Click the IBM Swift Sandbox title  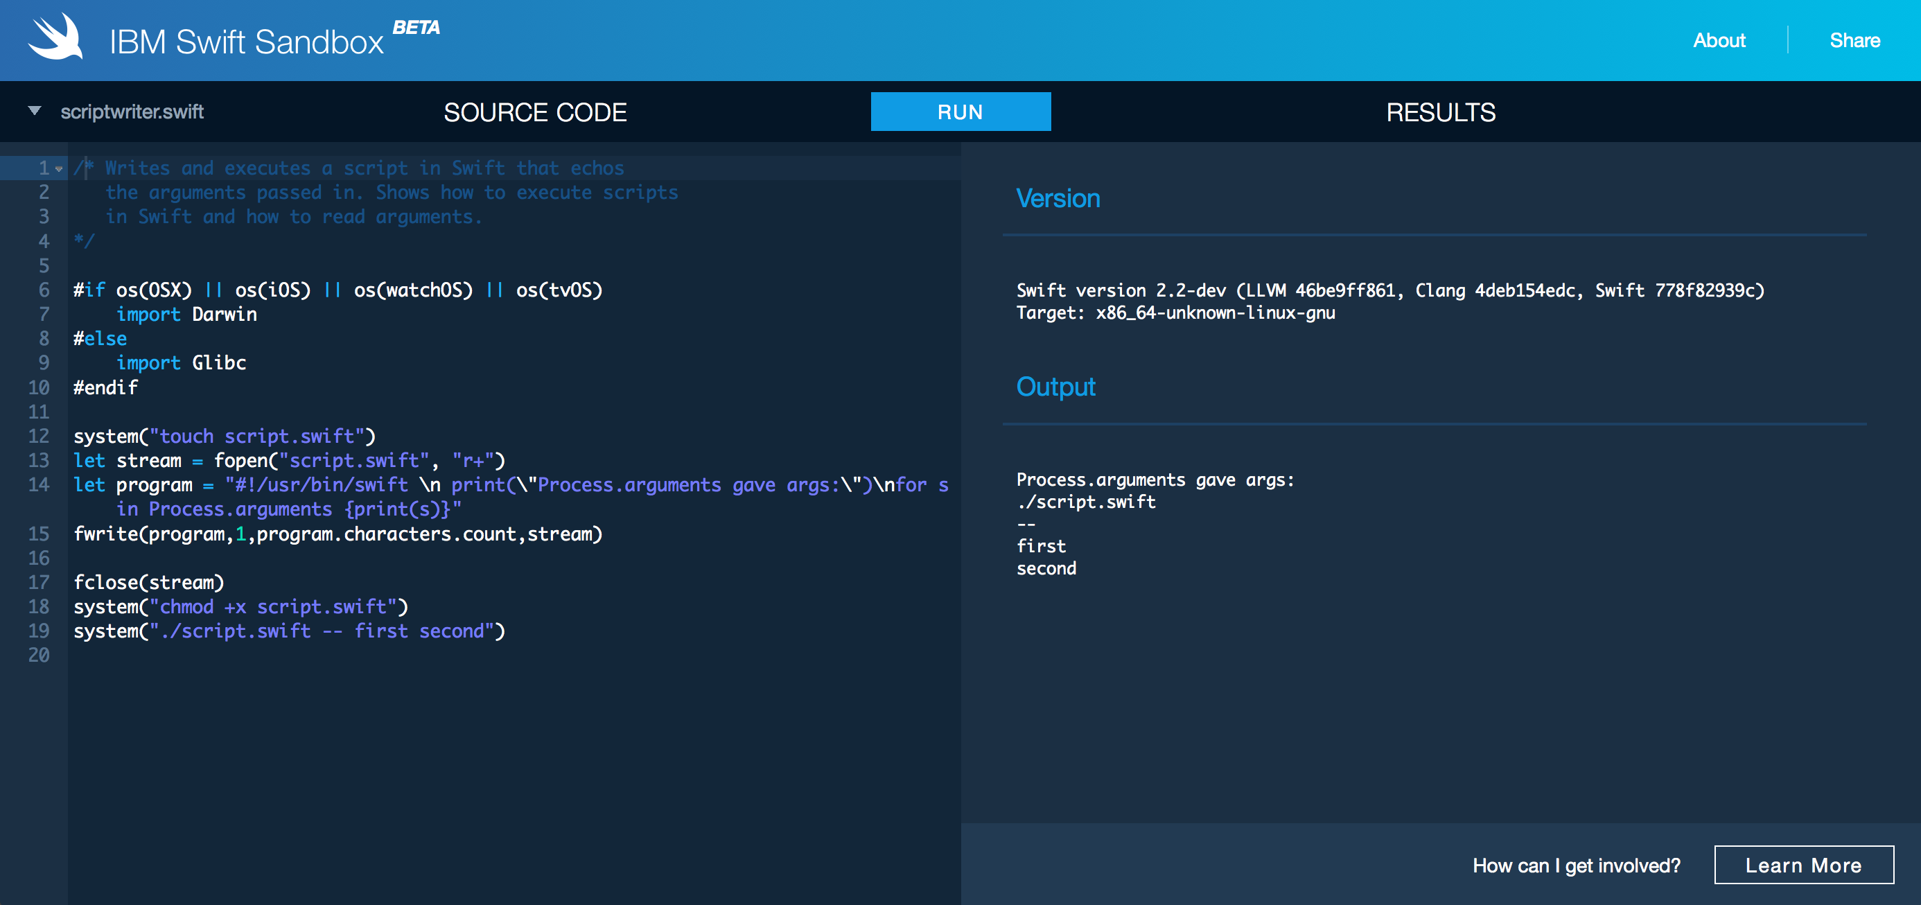(246, 42)
